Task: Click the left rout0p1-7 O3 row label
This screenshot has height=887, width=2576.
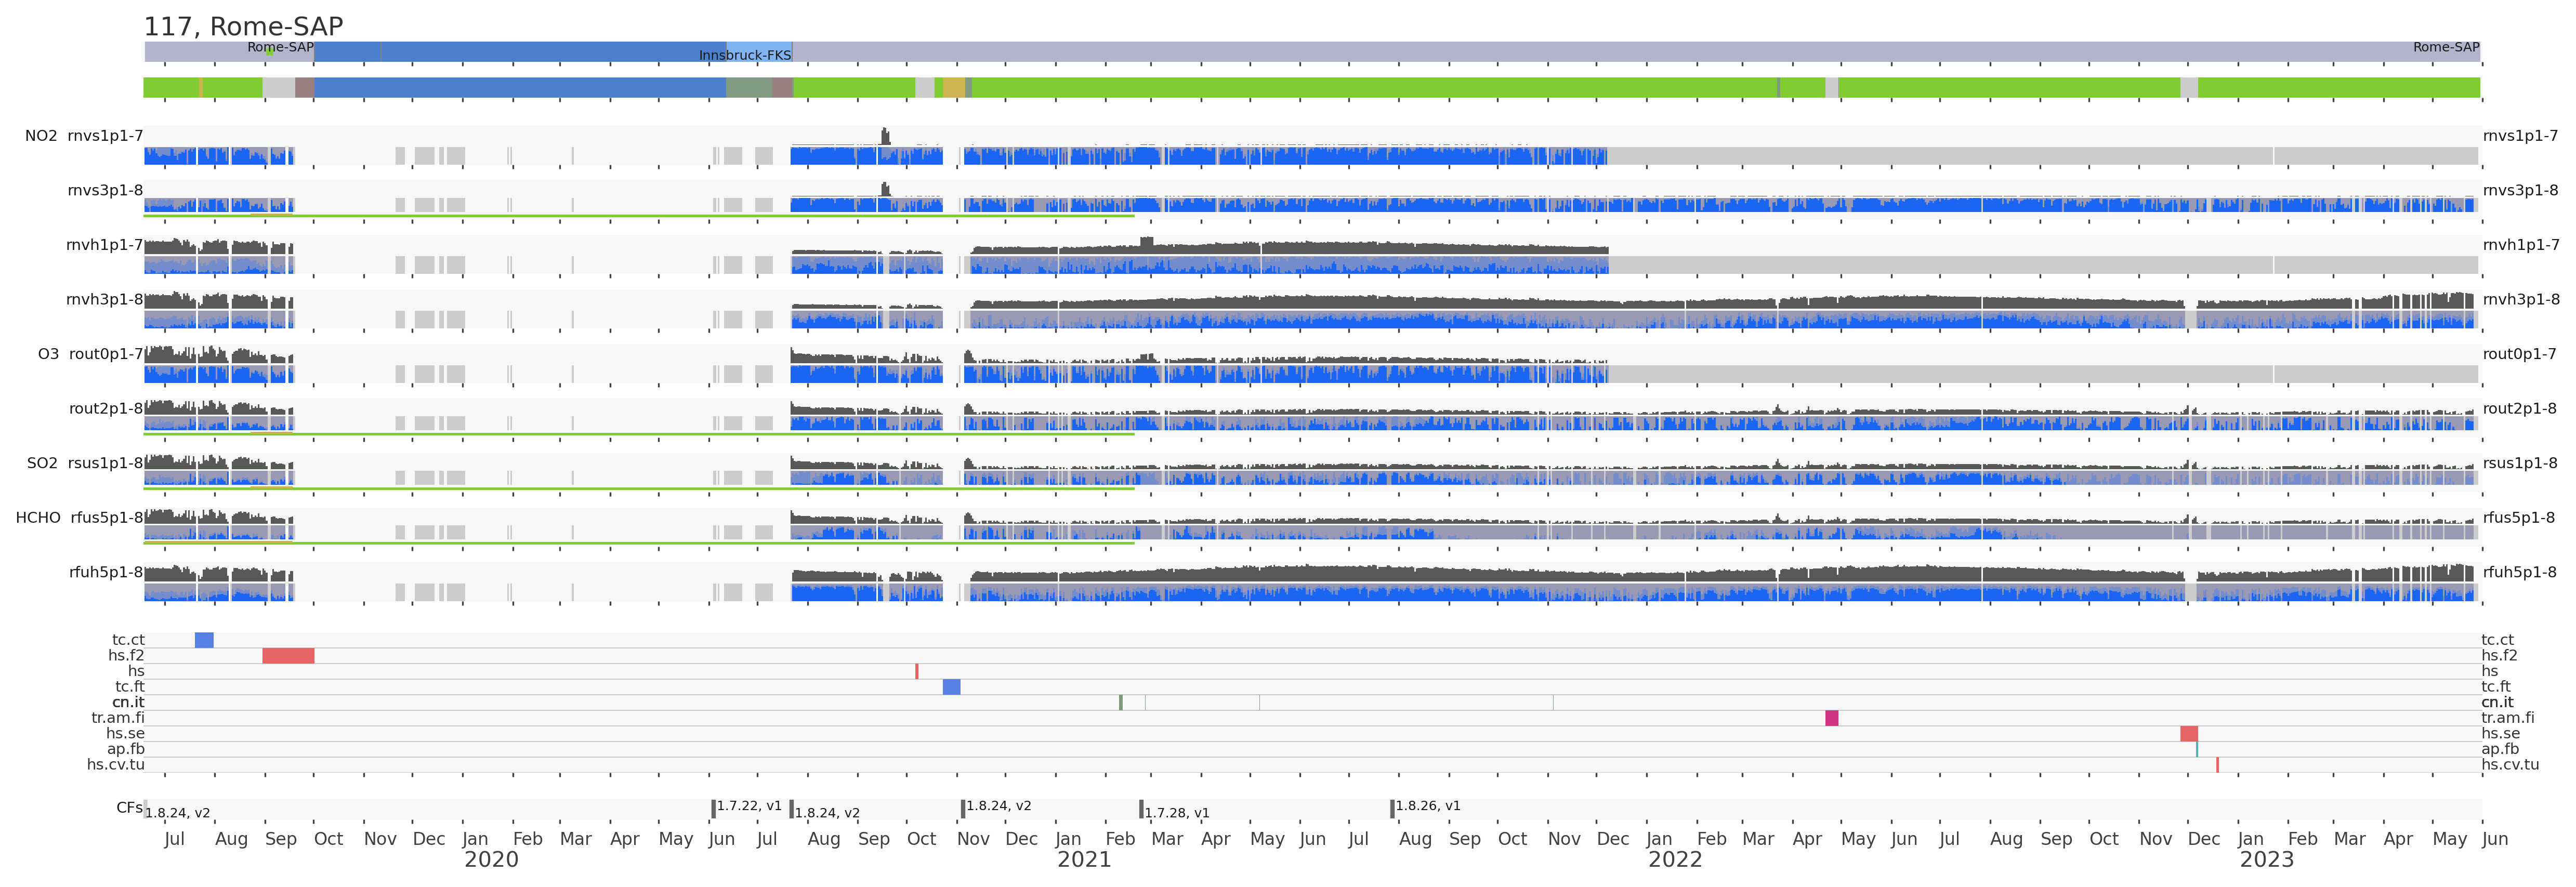Action: [x=105, y=354]
